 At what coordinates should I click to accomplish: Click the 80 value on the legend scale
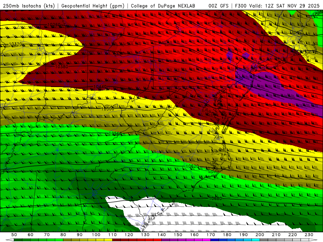click(x=63, y=235)
